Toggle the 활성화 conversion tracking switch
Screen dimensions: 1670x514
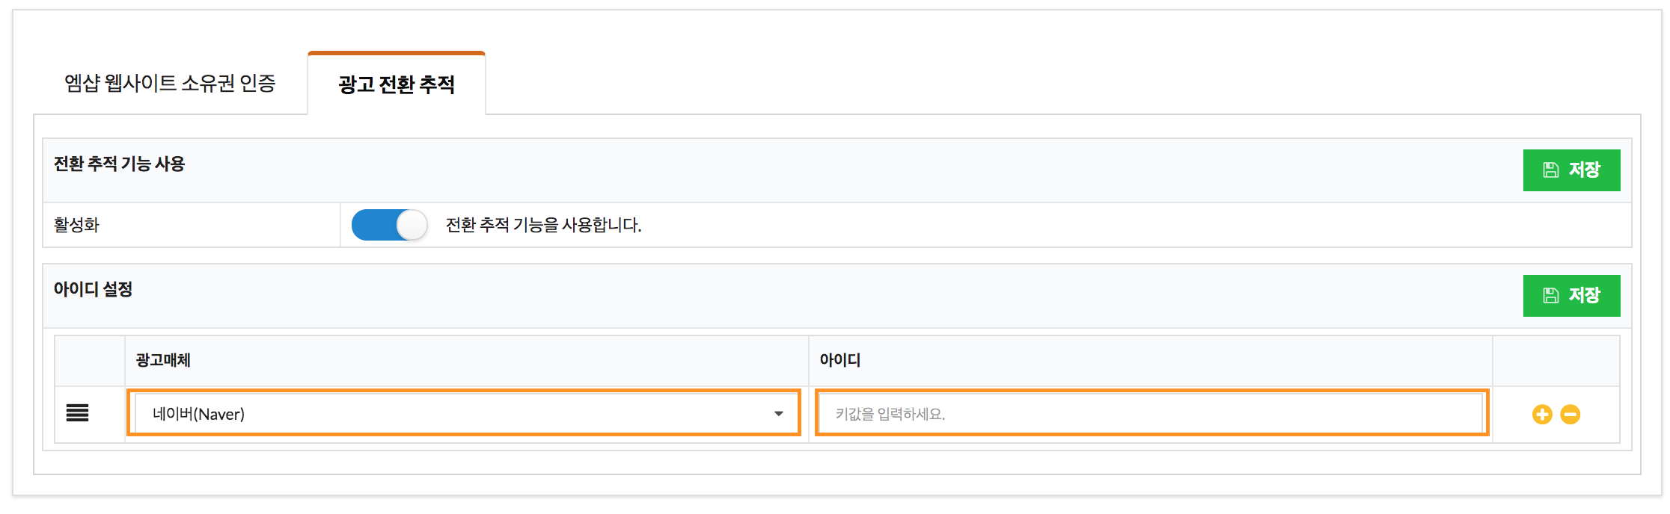click(389, 225)
